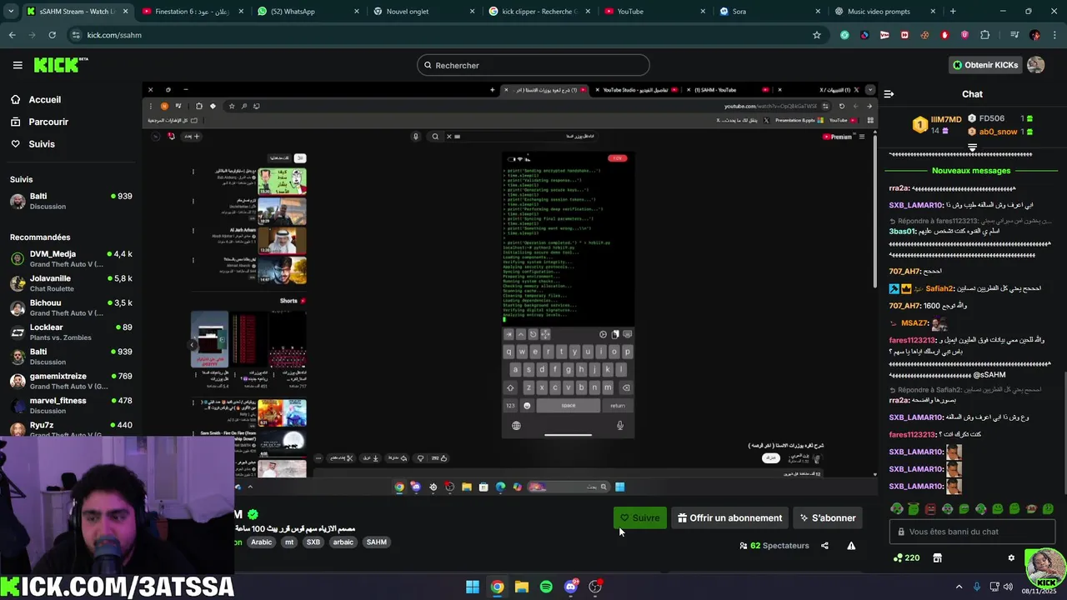
Task: Open Suivis in the sidebar
Action: coord(42,144)
